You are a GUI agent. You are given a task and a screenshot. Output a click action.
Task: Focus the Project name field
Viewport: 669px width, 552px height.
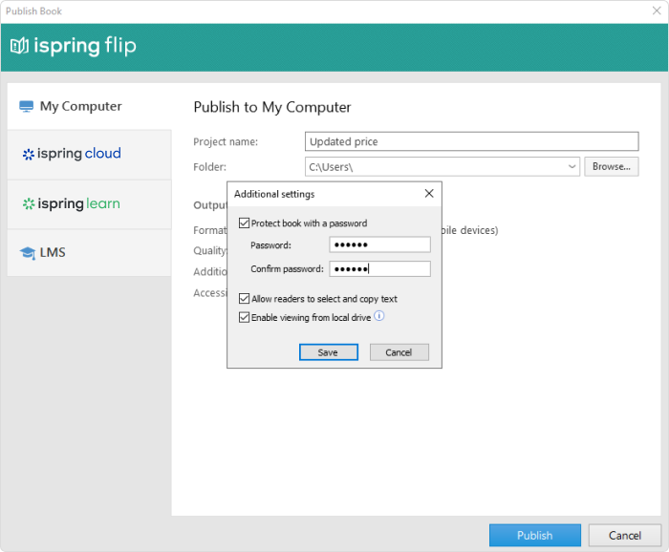(471, 141)
